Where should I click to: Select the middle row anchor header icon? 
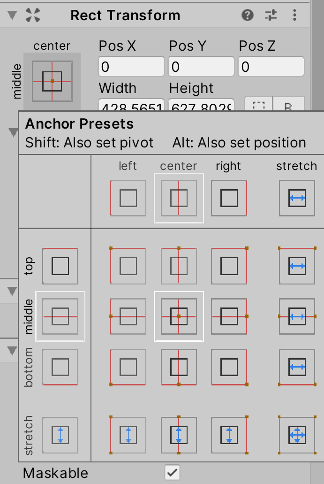[60, 316]
